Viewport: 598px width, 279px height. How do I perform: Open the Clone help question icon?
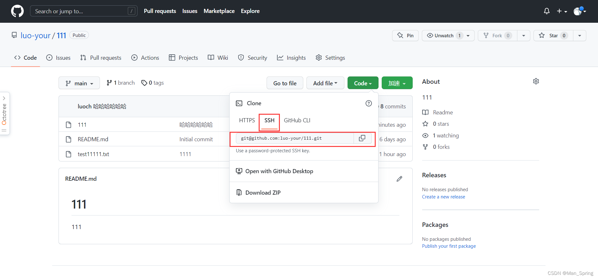click(369, 103)
